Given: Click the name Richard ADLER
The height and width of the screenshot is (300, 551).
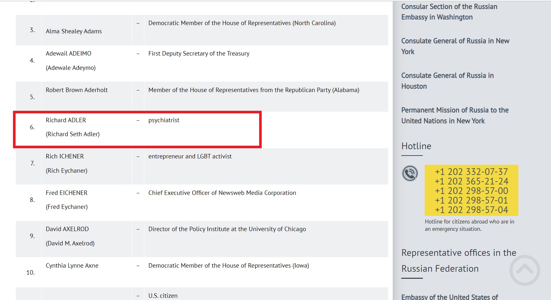Looking at the screenshot, I should click(66, 120).
